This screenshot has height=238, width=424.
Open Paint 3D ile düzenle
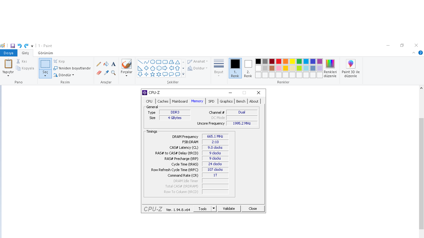click(x=351, y=68)
